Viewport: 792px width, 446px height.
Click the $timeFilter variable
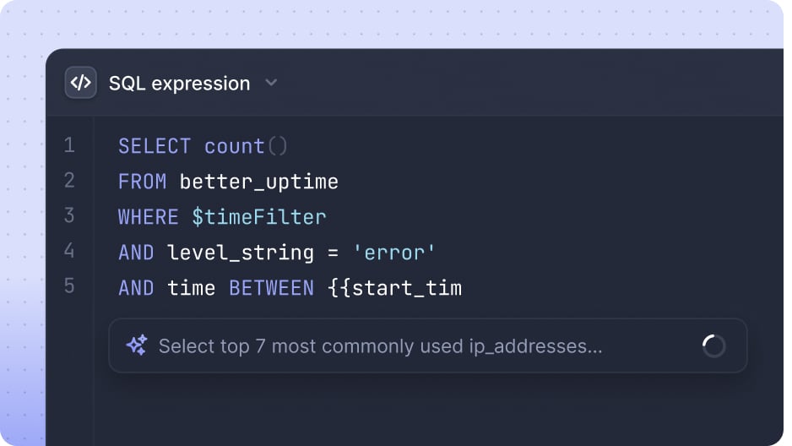[259, 217]
